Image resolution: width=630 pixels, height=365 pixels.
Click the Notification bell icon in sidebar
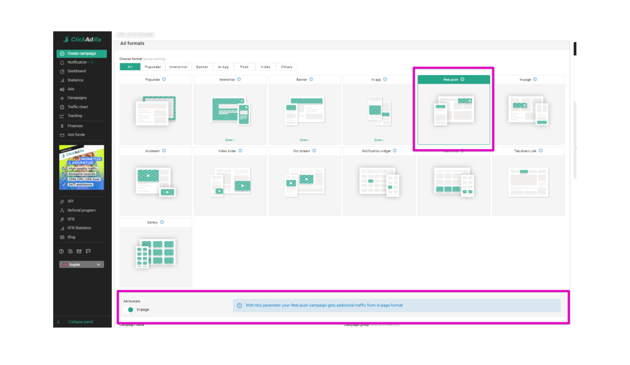pos(62,63)
